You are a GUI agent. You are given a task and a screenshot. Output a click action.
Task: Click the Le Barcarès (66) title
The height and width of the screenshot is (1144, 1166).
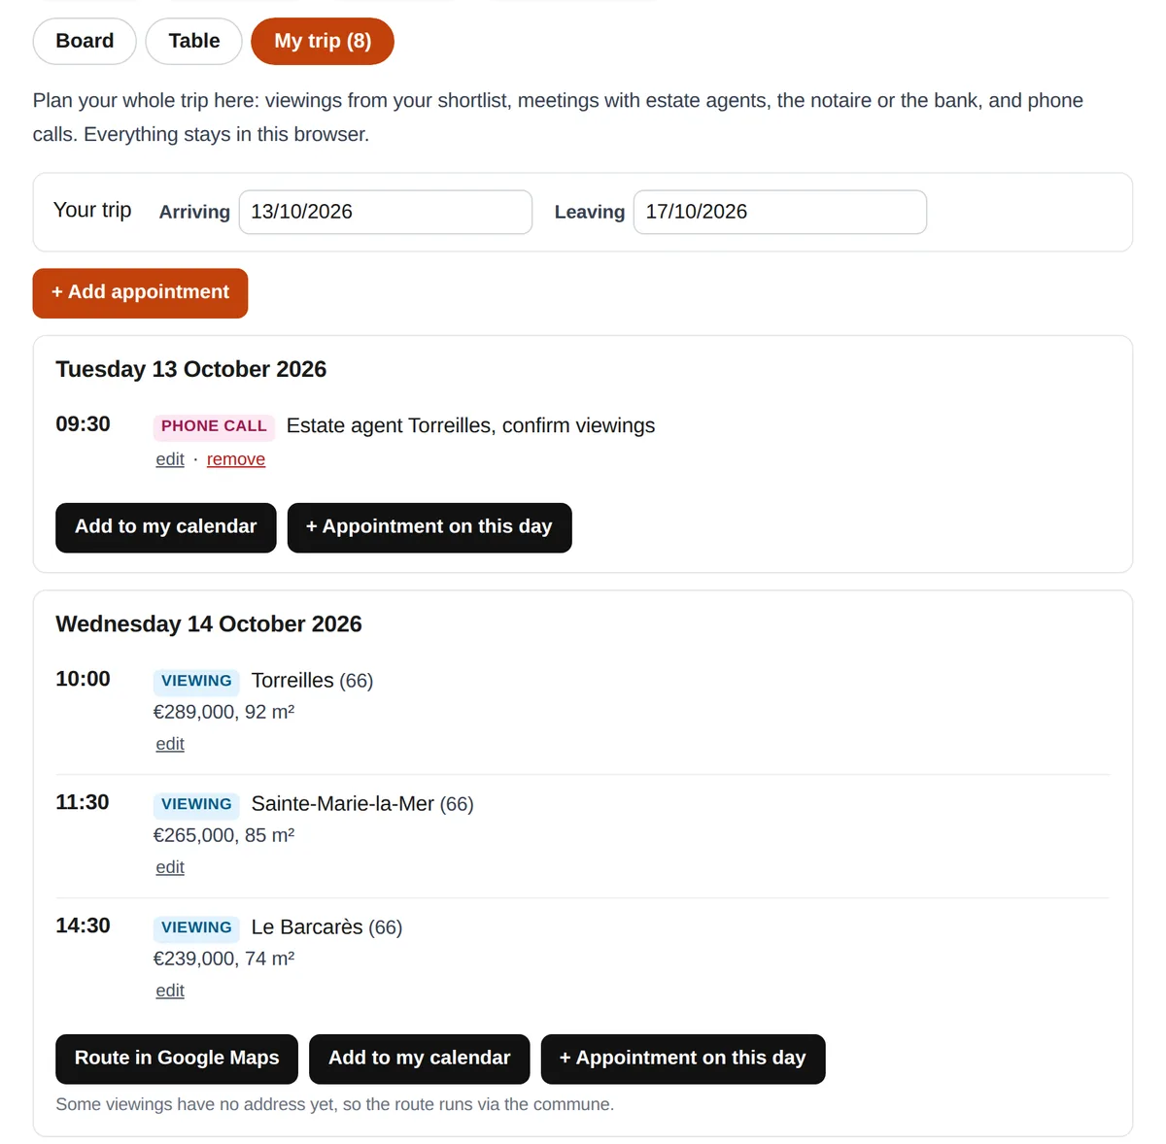coord(326,927)
